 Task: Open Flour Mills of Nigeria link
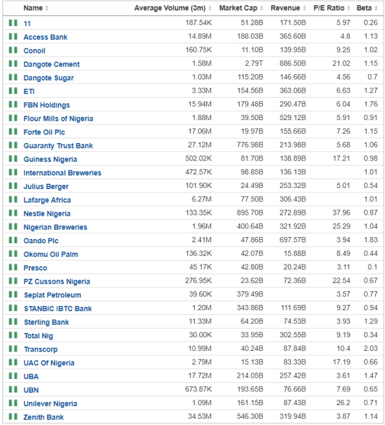point(58,119)
